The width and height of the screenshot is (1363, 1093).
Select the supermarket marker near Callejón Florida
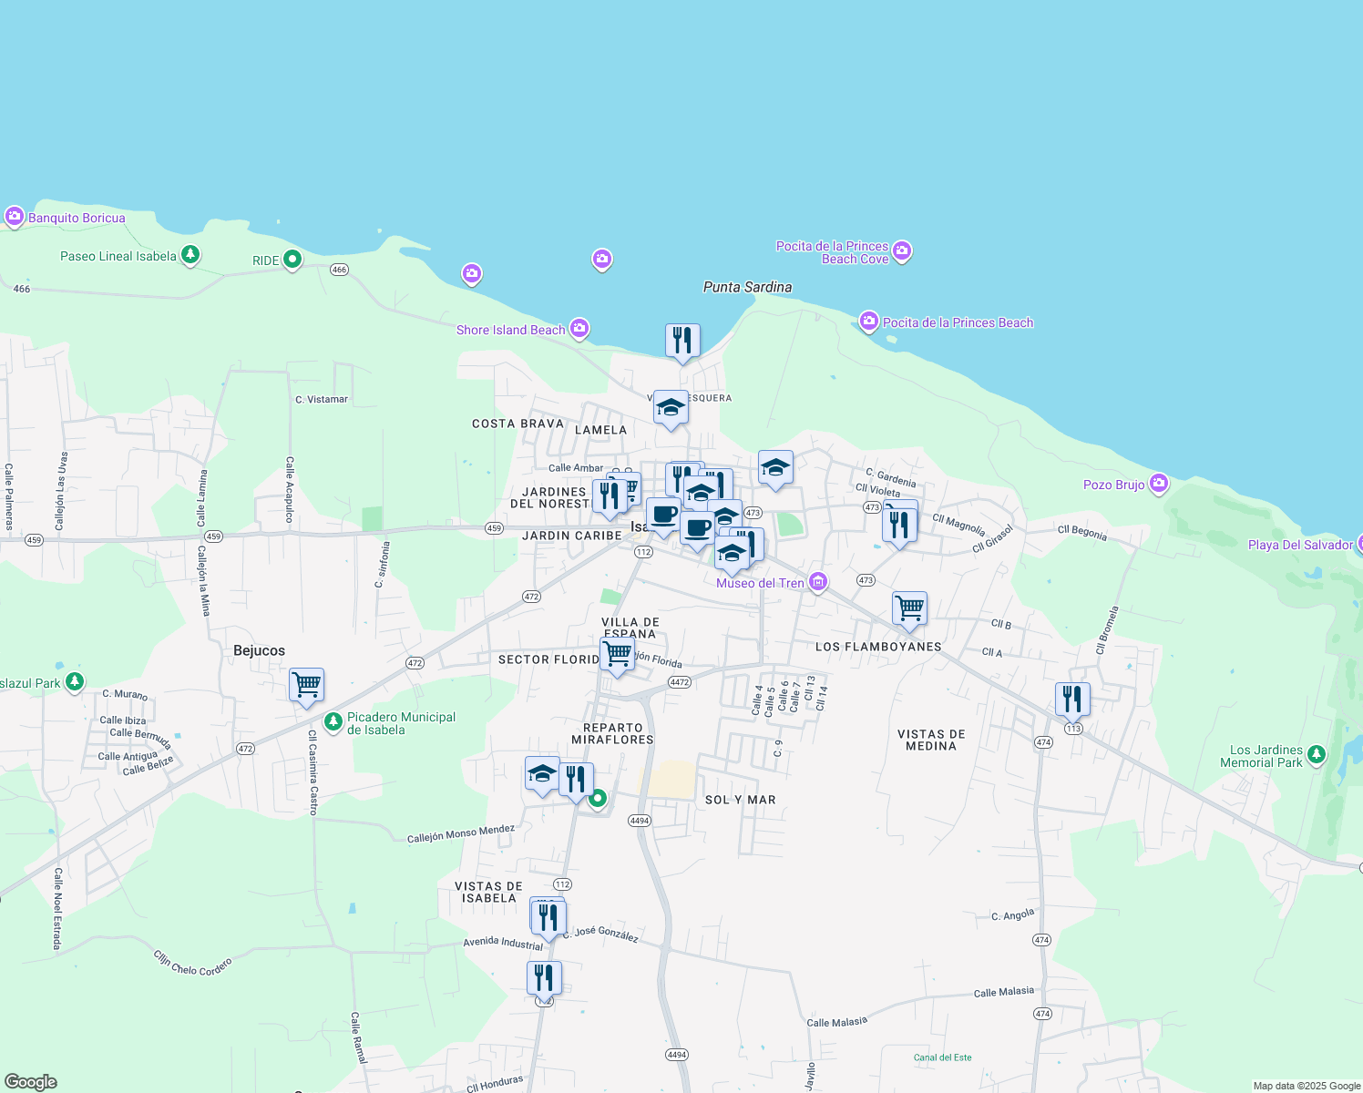tap(617, 654)
